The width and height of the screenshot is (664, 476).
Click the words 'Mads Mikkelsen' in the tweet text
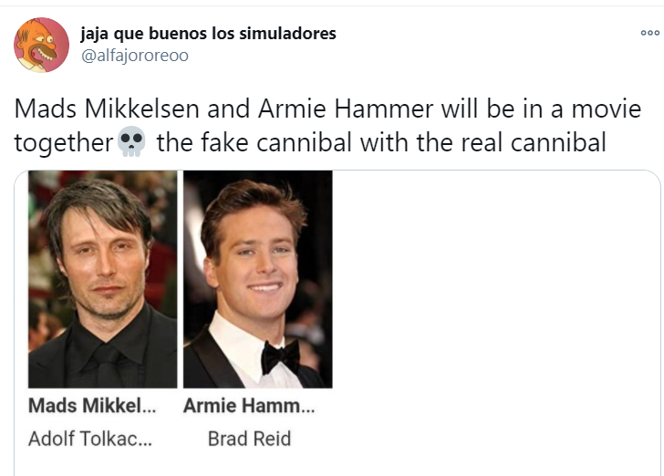click(x=107, y=109)
